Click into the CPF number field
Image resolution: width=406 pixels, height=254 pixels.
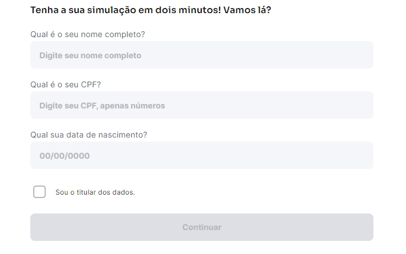coord(201,105)
